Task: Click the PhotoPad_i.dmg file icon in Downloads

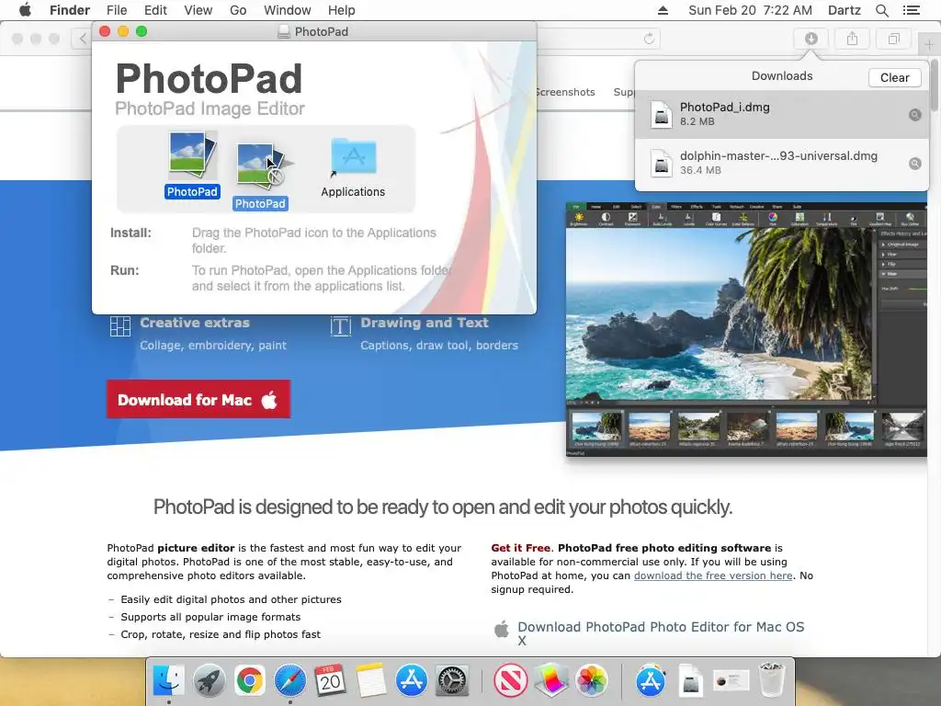Action: [x=662, y=114]
